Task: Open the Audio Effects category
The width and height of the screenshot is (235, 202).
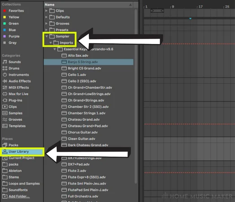Action: pos(17,81)
